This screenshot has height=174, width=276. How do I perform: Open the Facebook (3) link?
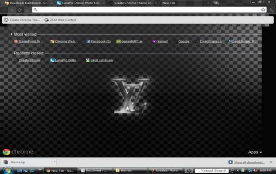pyautogui.click(x=101, y=41)
